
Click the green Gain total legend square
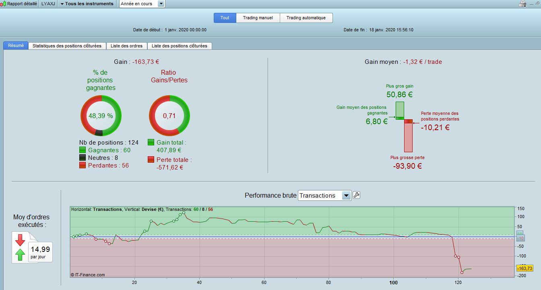[151, 143]
